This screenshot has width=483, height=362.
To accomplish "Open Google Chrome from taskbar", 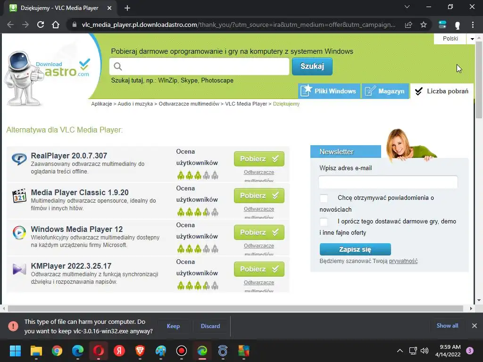I will pyautogui.click(x=57, y=351).
